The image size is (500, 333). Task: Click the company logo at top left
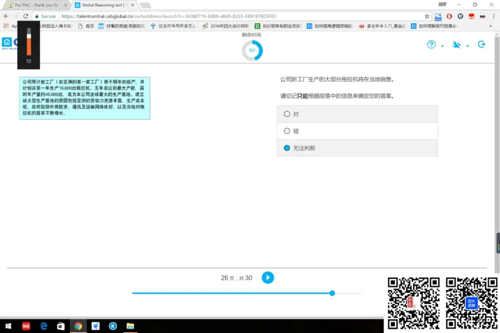9,43
